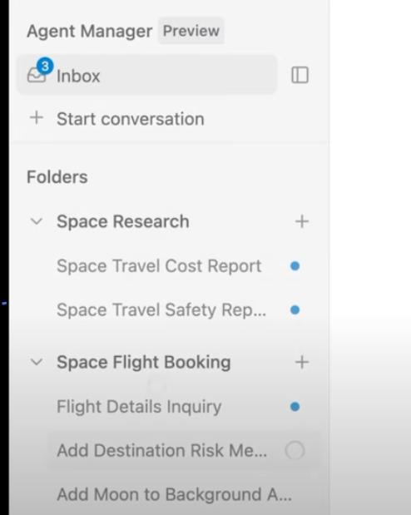This screenshot has height=515, width=411.
Task: Click unread dot beside Space Travel Safety Report
Action: click(295, 309)
